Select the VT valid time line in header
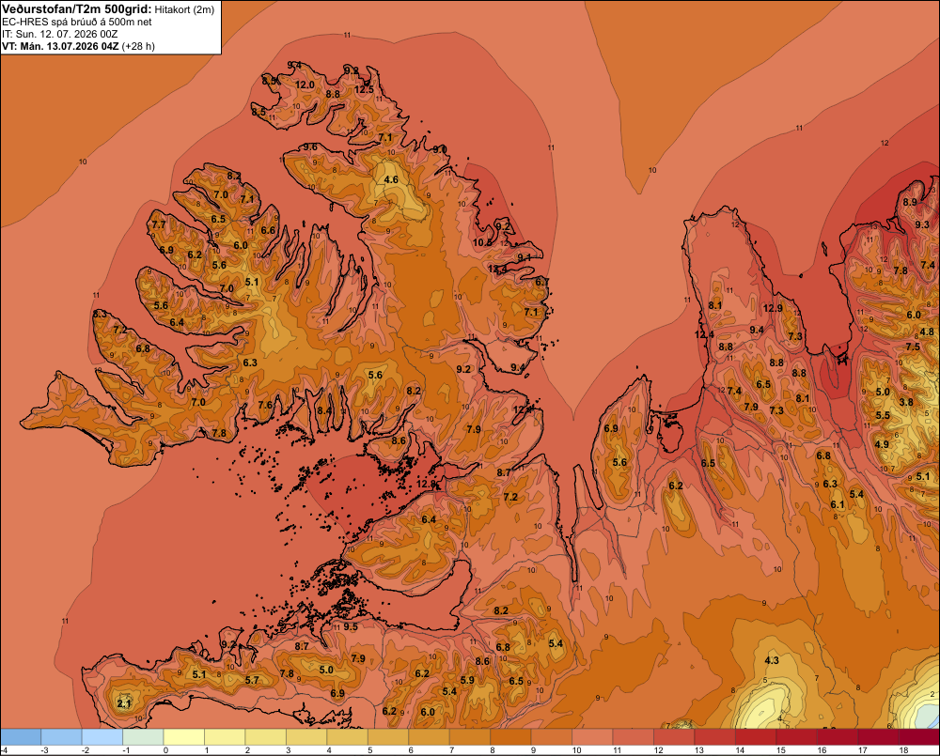940x756 pixels. point(79,46)
